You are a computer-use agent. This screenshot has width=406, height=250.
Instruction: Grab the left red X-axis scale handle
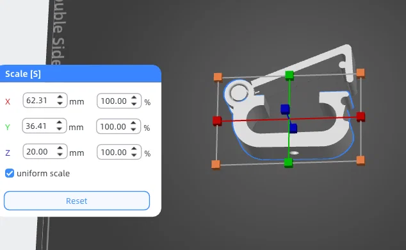[217, 121]
